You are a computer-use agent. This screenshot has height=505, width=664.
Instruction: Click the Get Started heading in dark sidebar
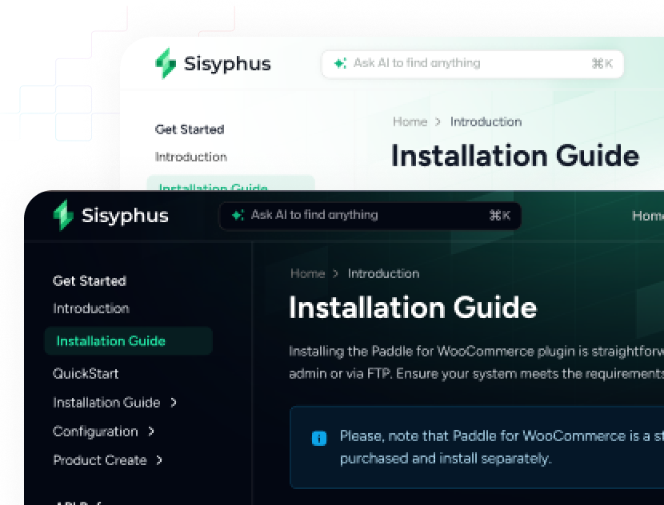90,280
